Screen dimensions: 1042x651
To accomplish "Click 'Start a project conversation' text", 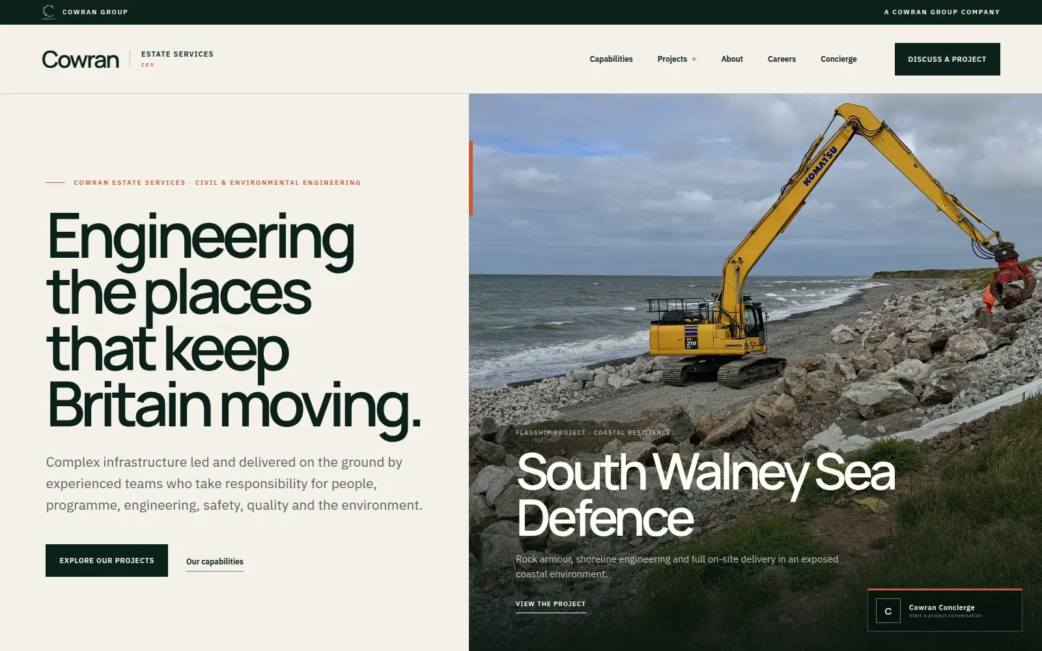I will pyautogui.click(x=946, y=616).
